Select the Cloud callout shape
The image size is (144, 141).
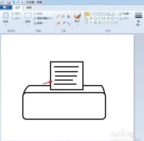click(113, 23)
